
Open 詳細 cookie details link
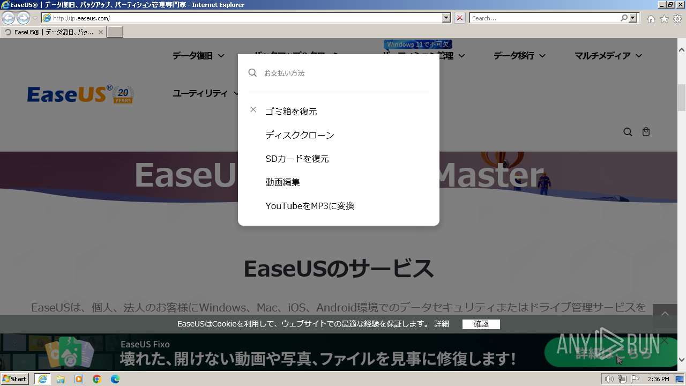(442, 324)
